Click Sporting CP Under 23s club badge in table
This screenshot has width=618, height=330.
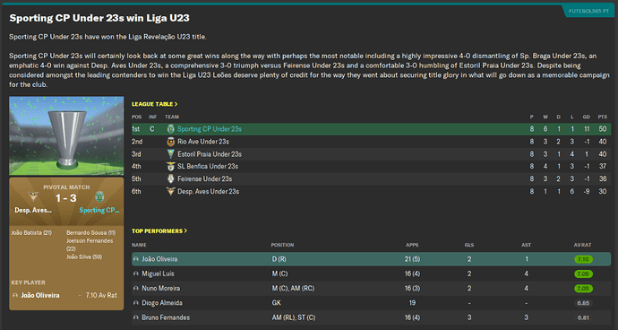[171, 129]
